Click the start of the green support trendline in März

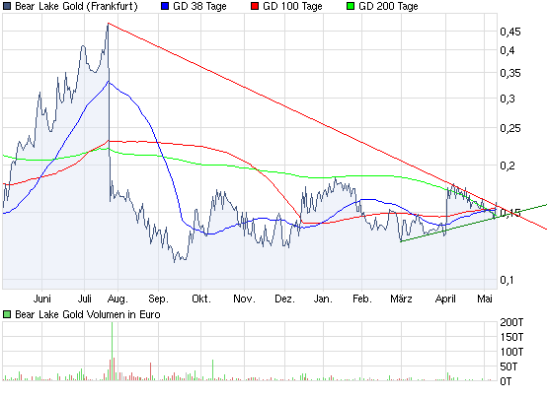tap(401, 241)
